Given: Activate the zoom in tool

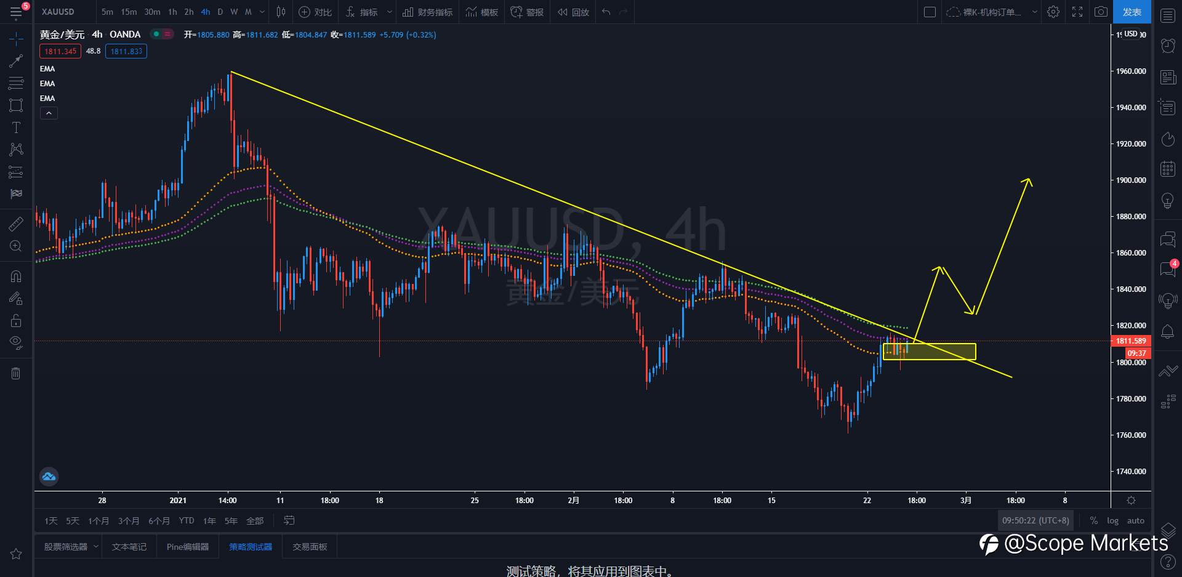Looking at the screenshot, I should [16, 246].
